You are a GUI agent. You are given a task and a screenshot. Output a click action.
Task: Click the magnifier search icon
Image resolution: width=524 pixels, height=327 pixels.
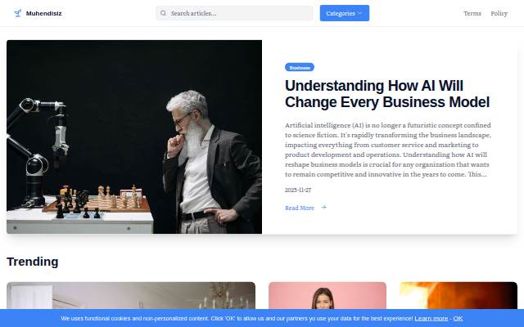click(163, 13)
